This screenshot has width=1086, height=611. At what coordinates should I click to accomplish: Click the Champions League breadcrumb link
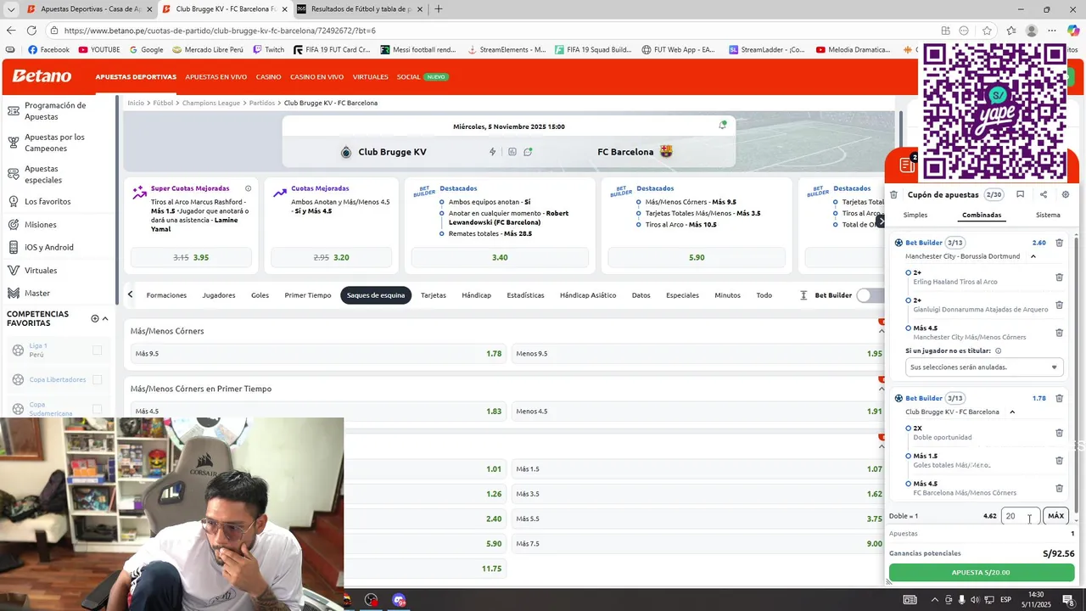coord(211,103)
